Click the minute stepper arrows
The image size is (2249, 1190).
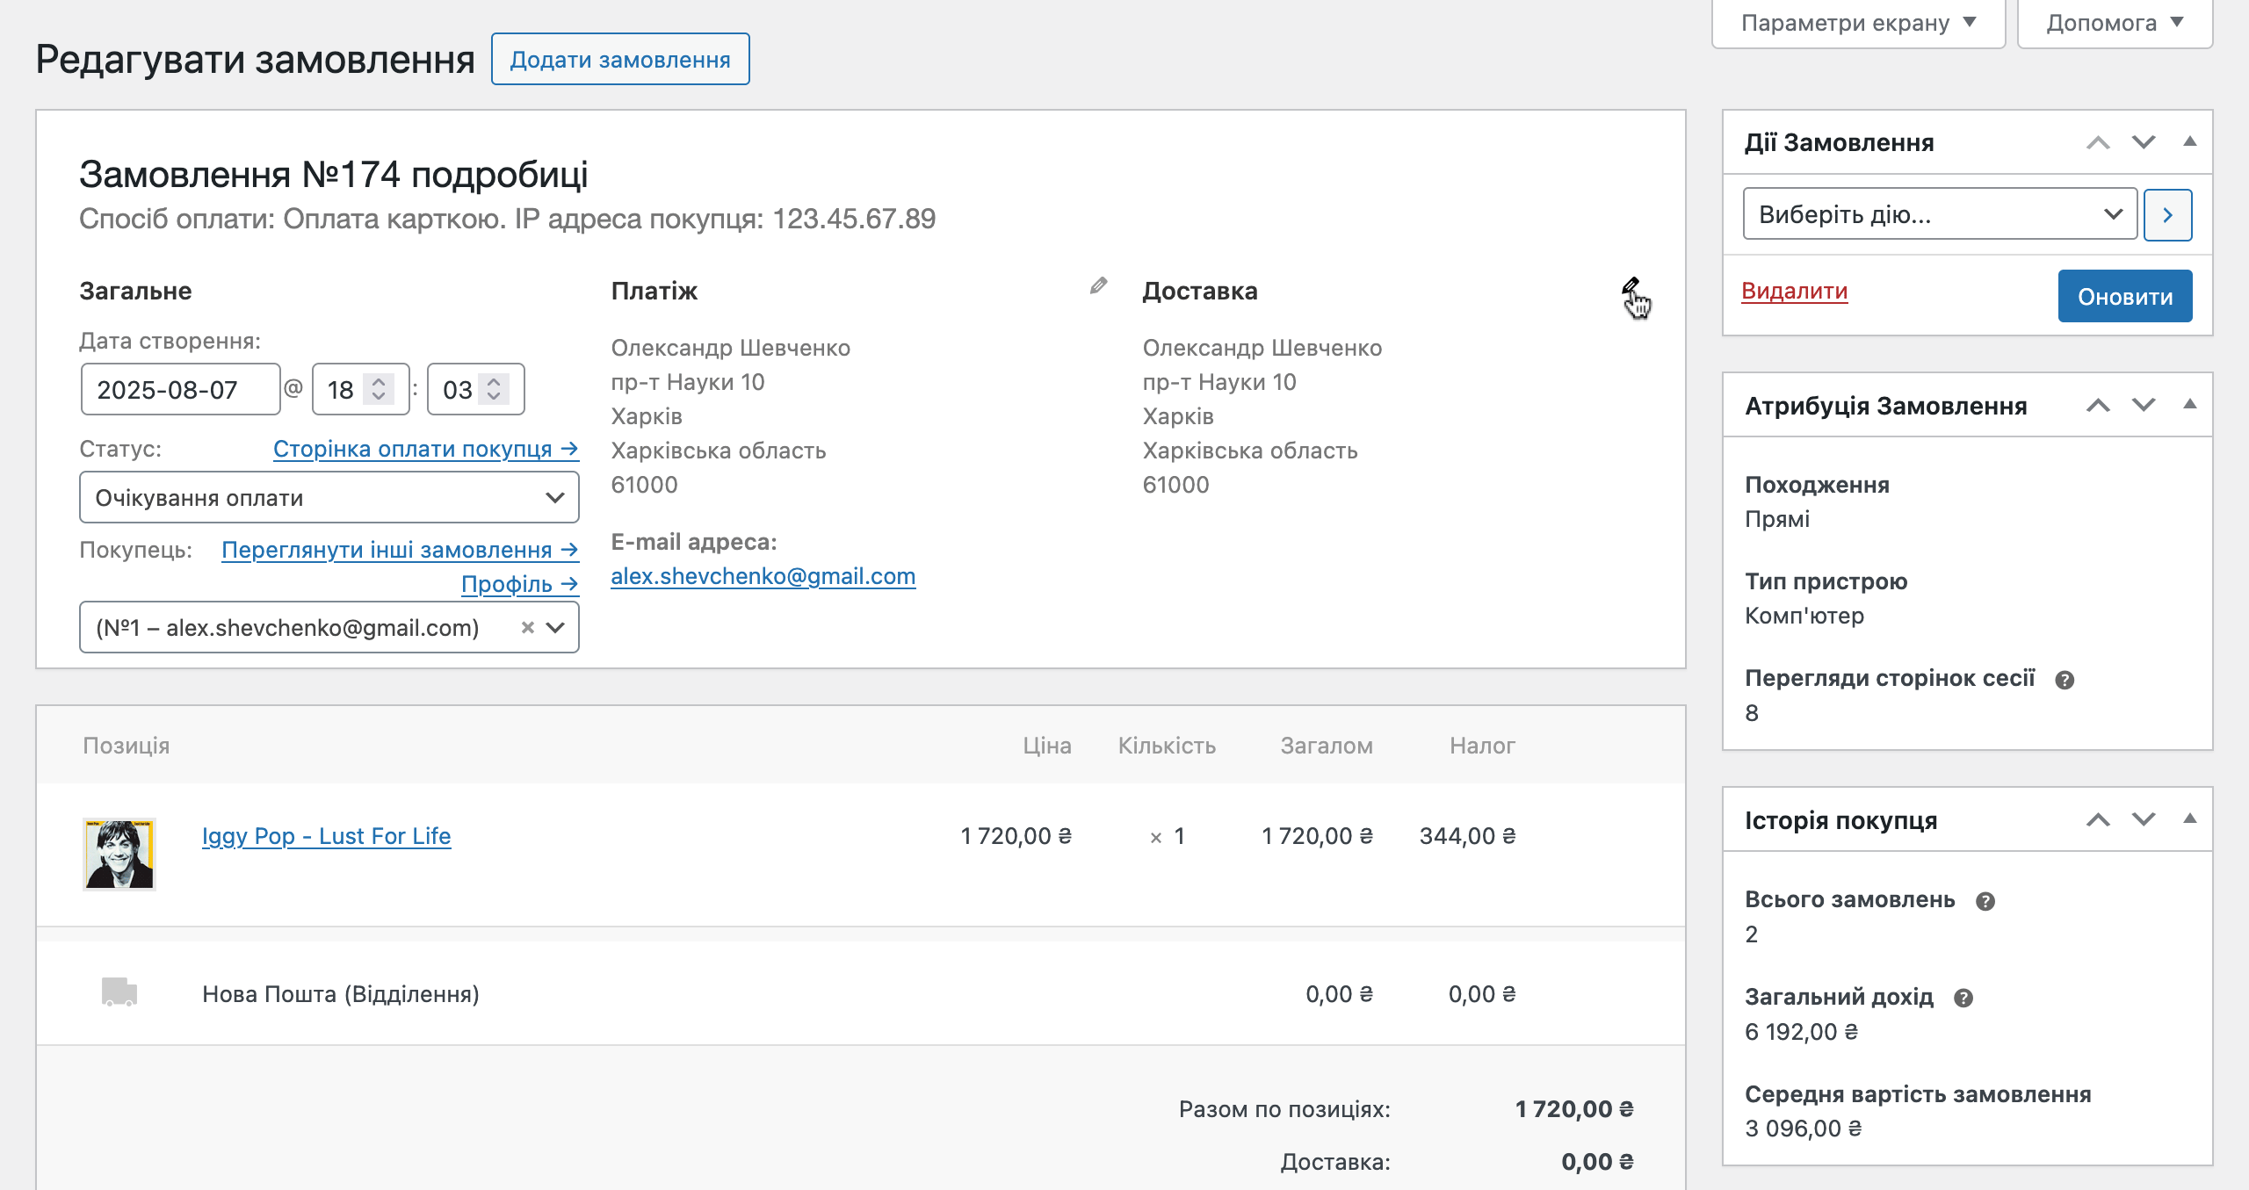coord(494,389)
